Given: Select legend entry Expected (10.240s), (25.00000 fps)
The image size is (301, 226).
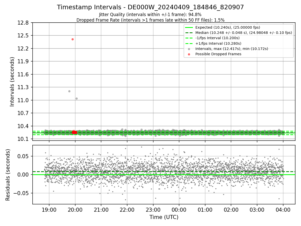Looking at the screenshot, I should (x=228, y=27).
